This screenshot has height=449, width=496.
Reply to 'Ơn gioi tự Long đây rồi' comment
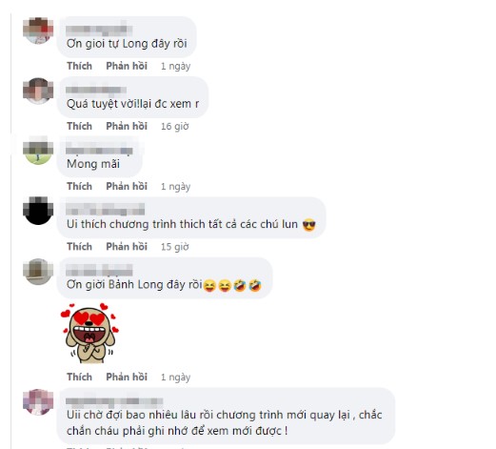click(x=127, y=66)
